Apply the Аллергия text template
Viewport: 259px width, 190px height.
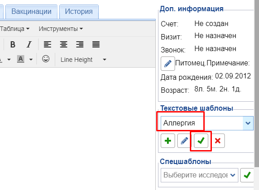(x=201, y=141)
